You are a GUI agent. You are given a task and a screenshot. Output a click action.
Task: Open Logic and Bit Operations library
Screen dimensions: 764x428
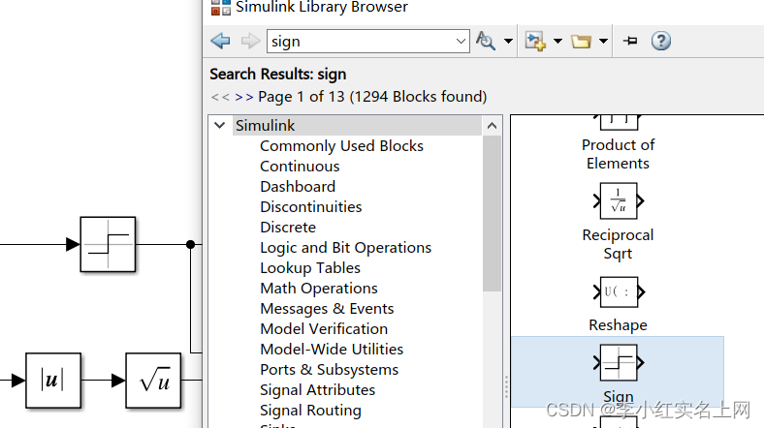tap(345, 248)
